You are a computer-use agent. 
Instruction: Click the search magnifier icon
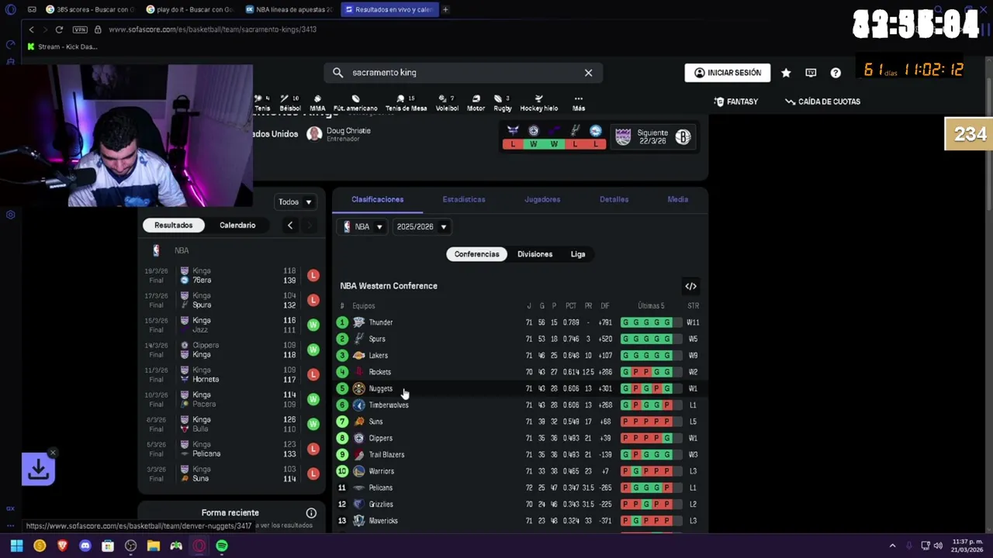(x=337, y=72)
